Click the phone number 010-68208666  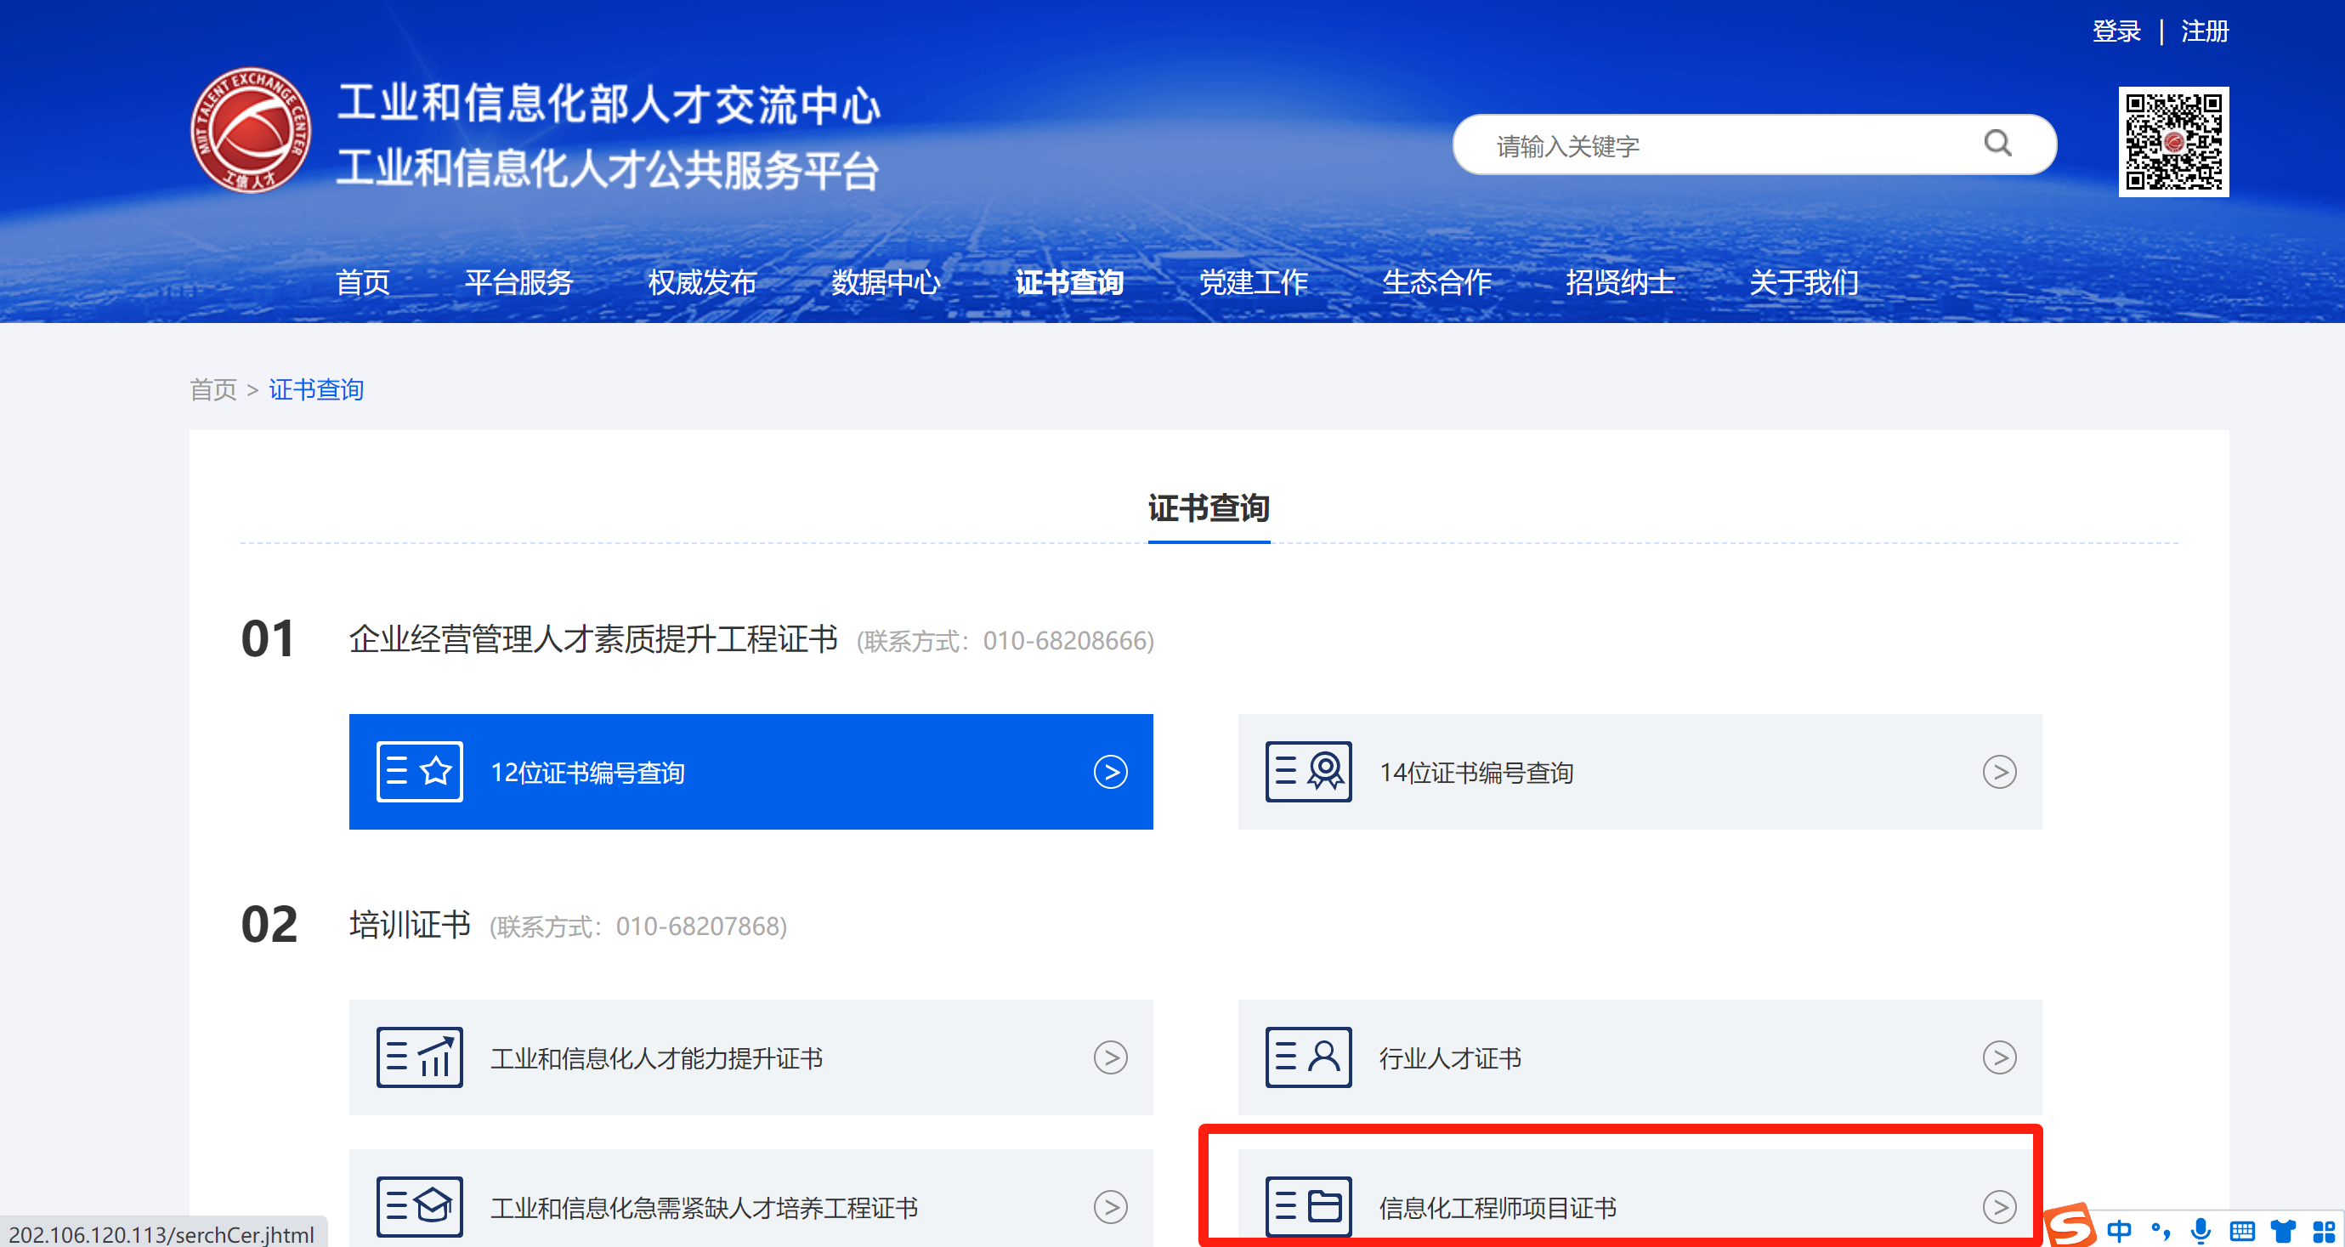[x=1064, y=641]
